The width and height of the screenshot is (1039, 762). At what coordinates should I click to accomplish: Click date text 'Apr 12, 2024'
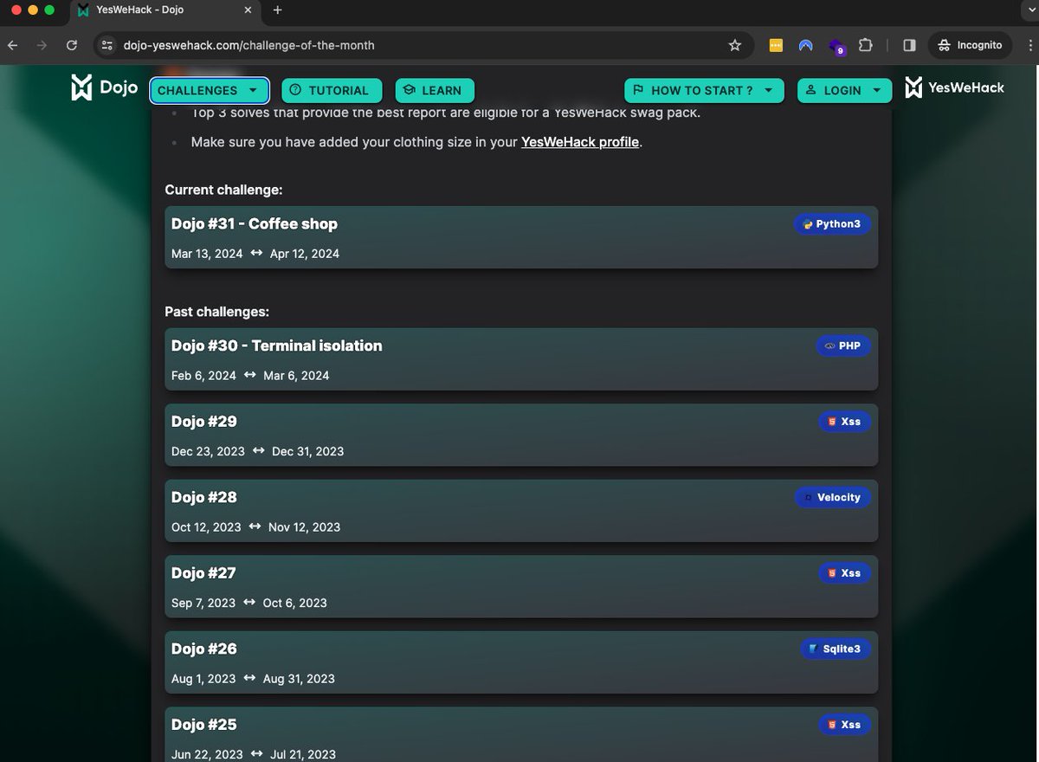point(305,254)
